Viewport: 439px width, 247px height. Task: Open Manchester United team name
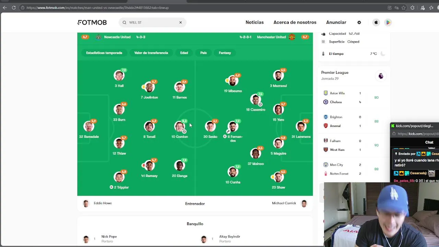271,37
